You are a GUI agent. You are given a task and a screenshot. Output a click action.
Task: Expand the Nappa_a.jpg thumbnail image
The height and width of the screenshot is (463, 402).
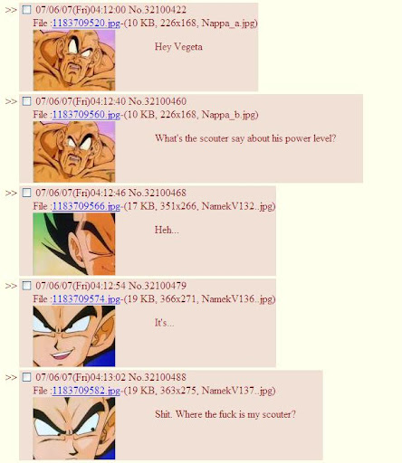74,60
